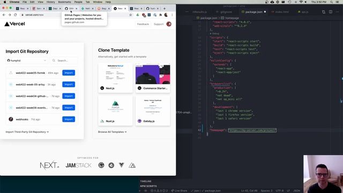Change Spaces indentation setting in status bar
This screenshot has height=193, width=343.
pos(266,191)
